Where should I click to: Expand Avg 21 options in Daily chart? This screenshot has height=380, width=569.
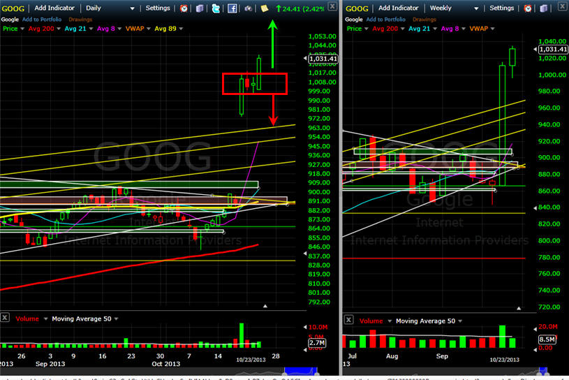click(91, 29)
